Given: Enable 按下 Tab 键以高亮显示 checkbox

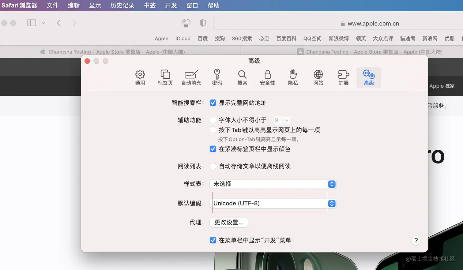Looking at the screenshot, I should 213,130.
